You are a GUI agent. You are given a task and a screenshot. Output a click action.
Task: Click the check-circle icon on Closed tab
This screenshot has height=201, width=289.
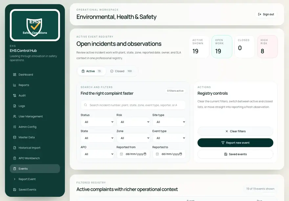point(112,71)
